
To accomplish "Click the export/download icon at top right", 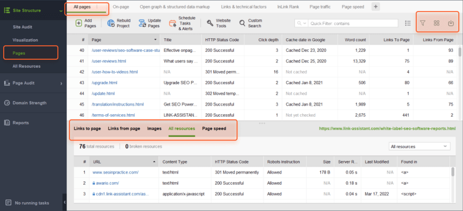I will pos(450,23).
